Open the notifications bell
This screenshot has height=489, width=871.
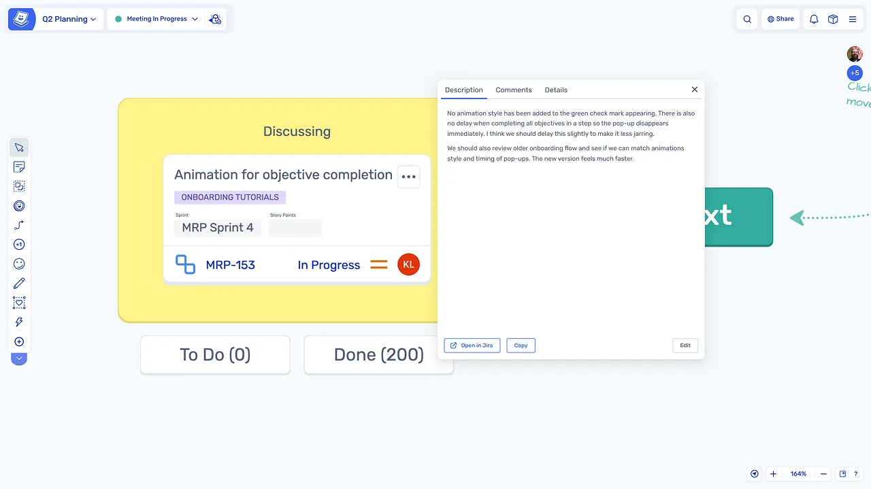[x=813, y=19]
